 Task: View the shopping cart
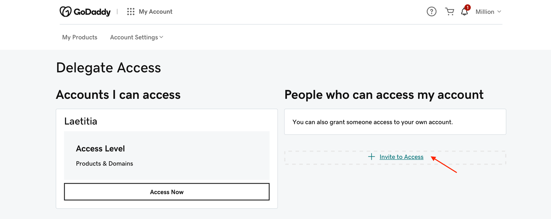pyautogui.click(x=449, y=12)
